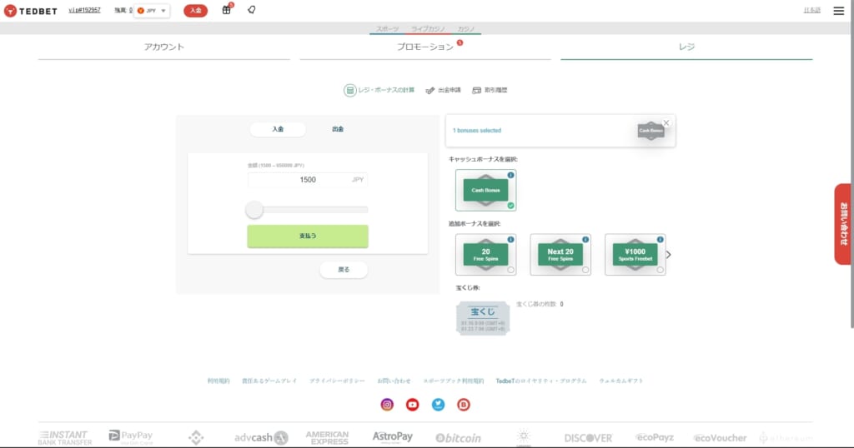This screenshot has height=448, width=854.
Task: Click the bitcoin payment logo
Action: point(458,438)
